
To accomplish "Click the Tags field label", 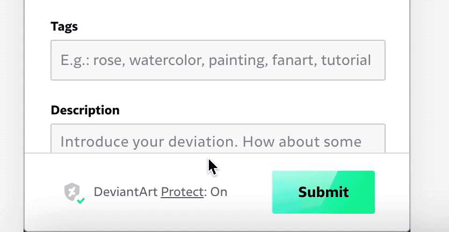I will tap(64, 27).
